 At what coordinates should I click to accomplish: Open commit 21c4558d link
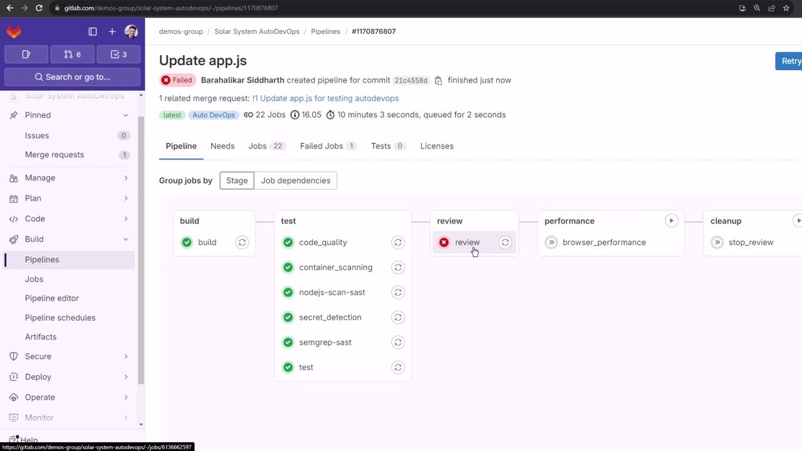point(411,81)
